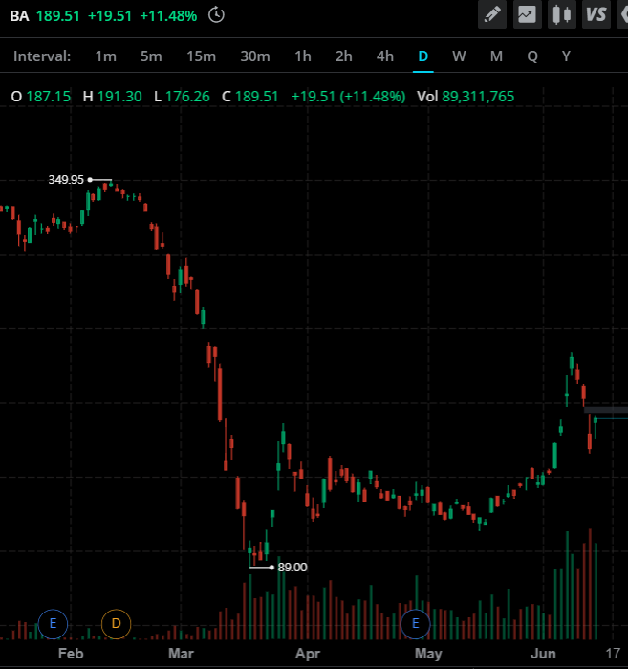This screenshot has width=628, height=669.
Task: Select the 1m interval
Action: click(105, 56)
